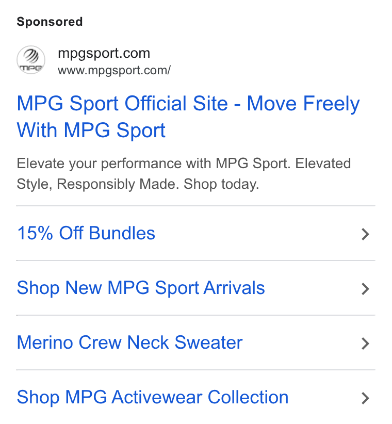Click 'Shop today.' in the ad description
Screen dimensions: 392x424
pos(221,185)
